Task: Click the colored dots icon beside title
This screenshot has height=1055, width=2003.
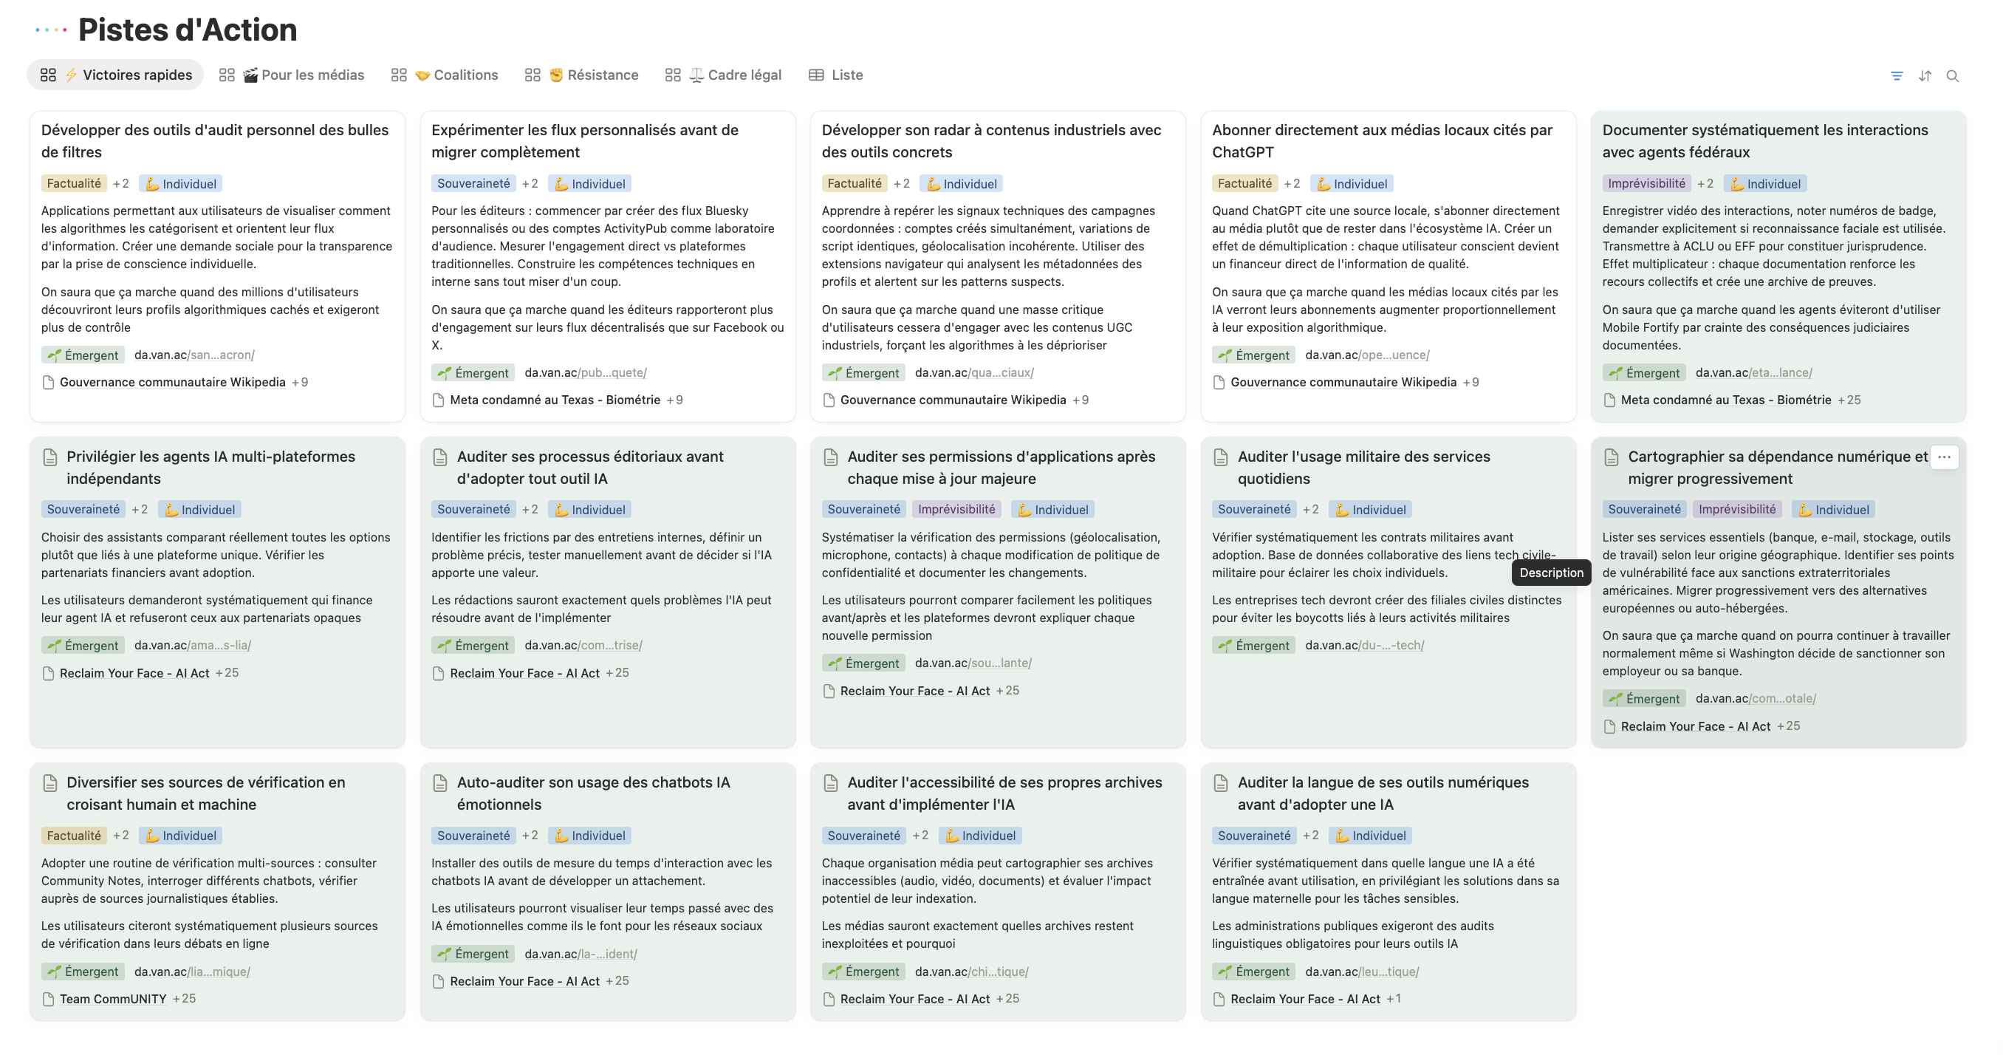Action: pos(51,30)
